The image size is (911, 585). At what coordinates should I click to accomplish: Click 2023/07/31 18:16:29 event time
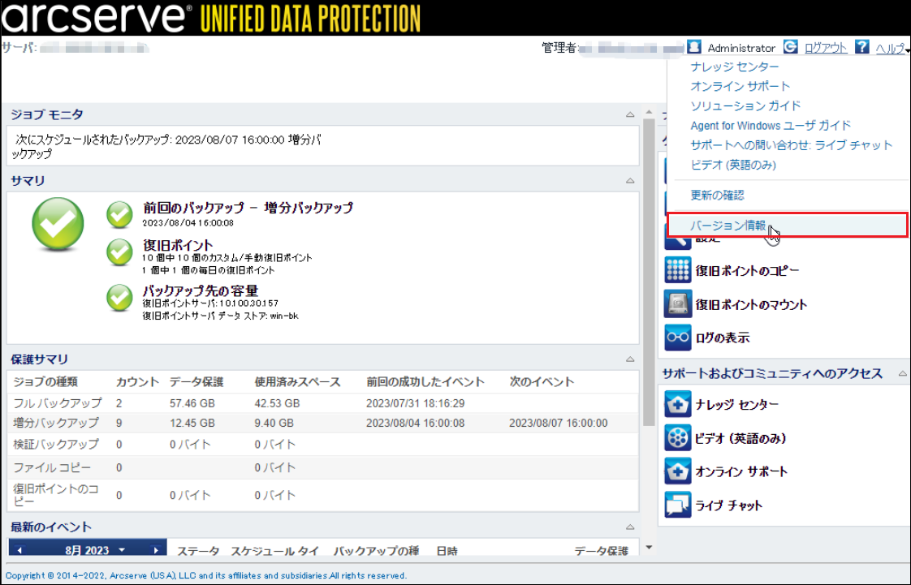[x=416, y=403]
